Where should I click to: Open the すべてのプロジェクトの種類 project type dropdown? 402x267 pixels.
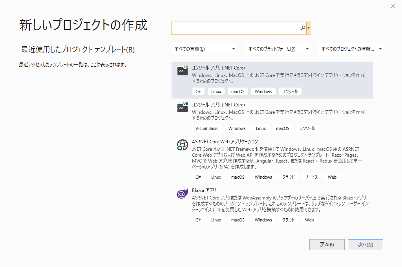click(351, 49)
